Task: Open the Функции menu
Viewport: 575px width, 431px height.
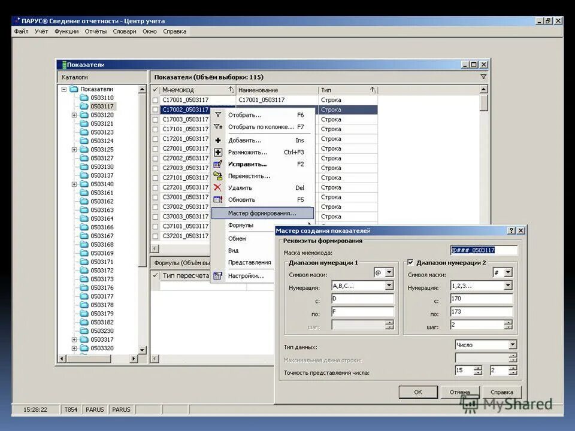Action: pos(66,31)
